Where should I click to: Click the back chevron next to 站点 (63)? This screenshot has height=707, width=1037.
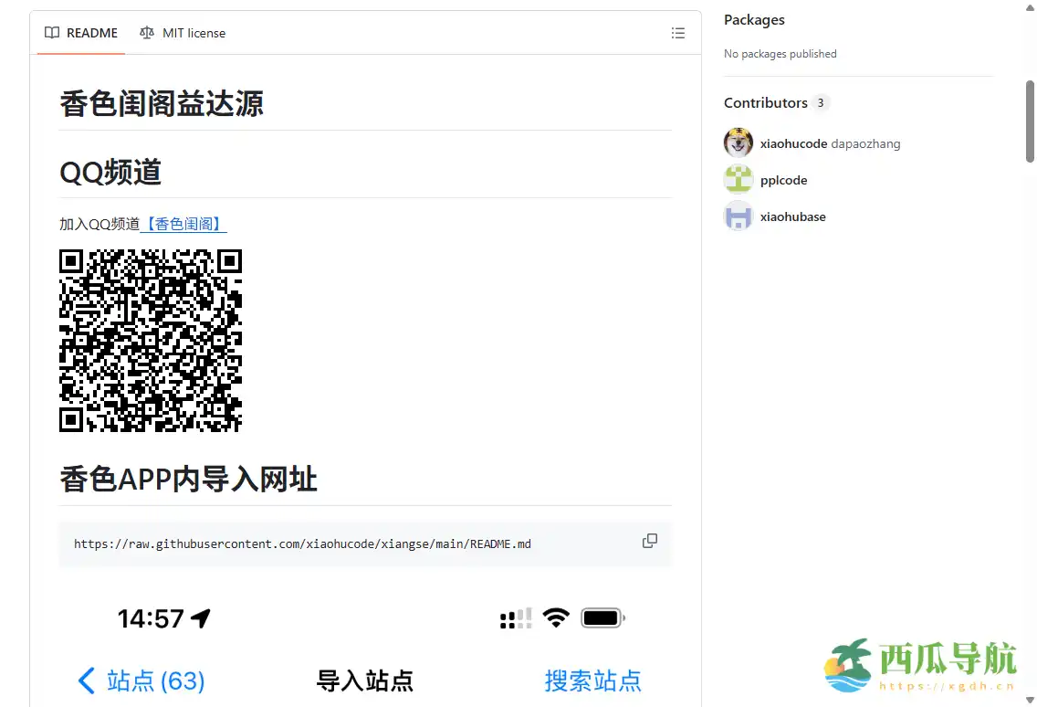click(x=85, y=681)
